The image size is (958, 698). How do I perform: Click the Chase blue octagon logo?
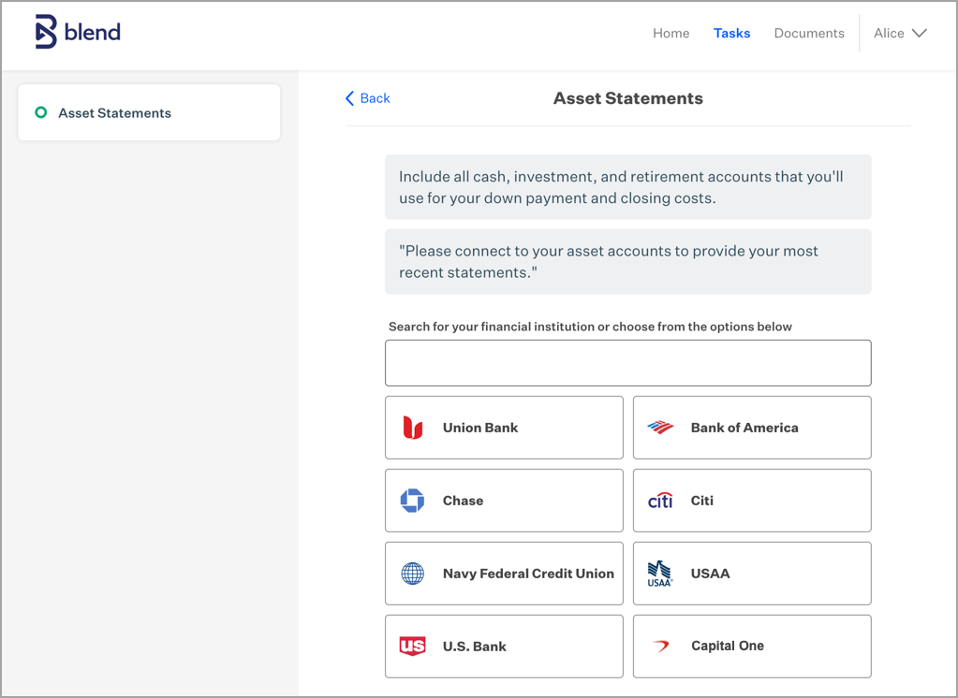click(x=412, y=501)
